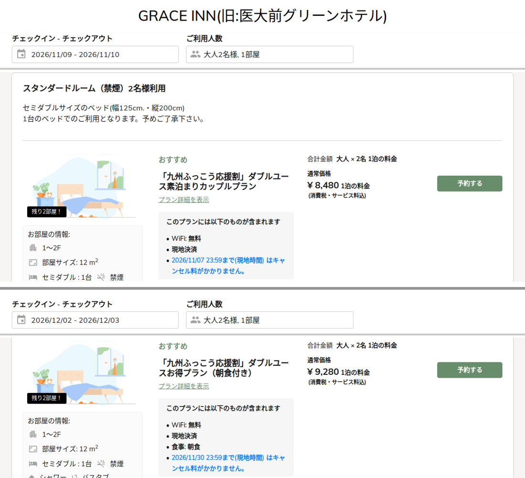Click the WiFi: 無料 item in the カップルプラン
This screenshot has width=525, height=478.
tap(186, 238)
